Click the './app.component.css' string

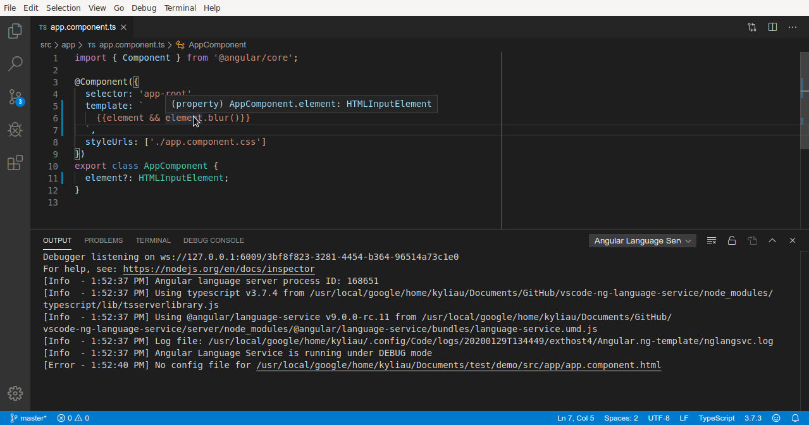pos(205,142)
